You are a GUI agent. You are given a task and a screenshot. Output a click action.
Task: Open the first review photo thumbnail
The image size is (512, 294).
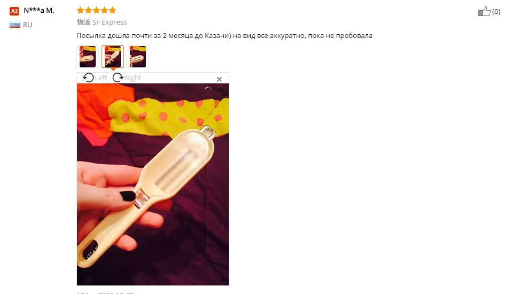88,57
